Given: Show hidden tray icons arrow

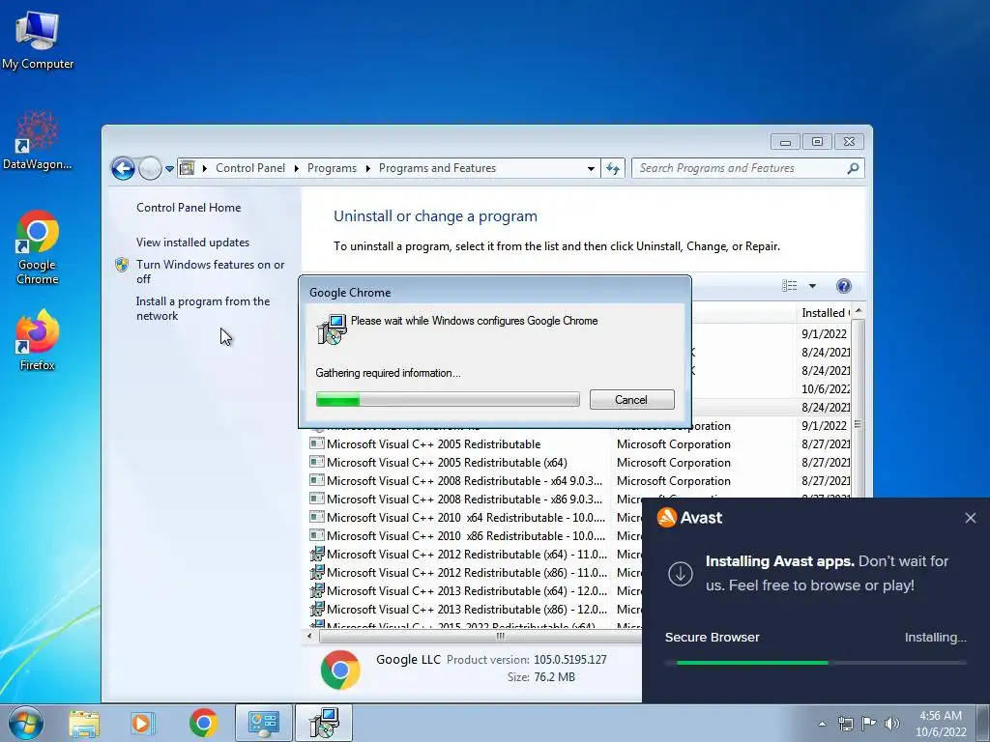Looking at the screenshot, I should [x=822, y=724].
